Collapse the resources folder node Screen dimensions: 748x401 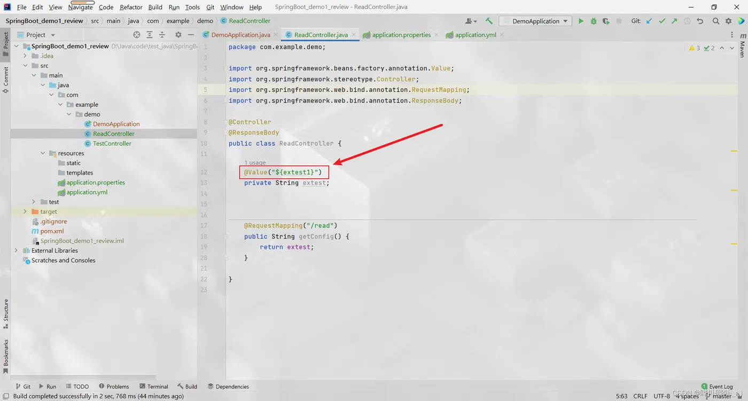click(x=43, y=153)
